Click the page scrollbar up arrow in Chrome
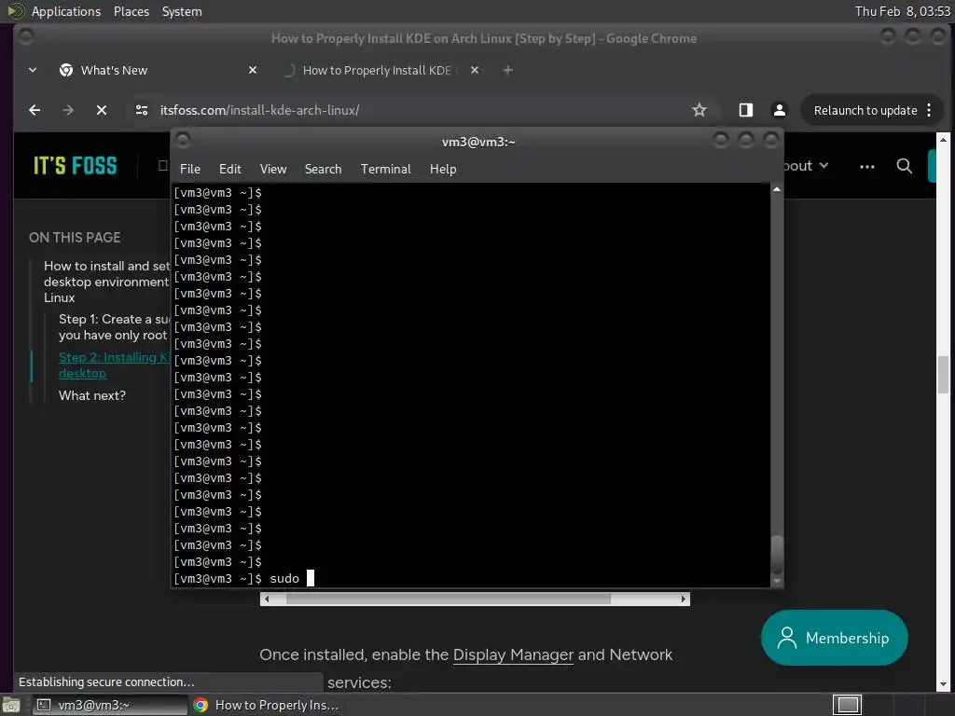This screenshot has height=716, width=955. point(943,140)
